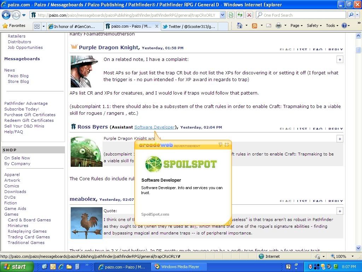Click the Windows Start button
Screen dimensions: 362x272
pyautogui.click(x=17, y=267)
